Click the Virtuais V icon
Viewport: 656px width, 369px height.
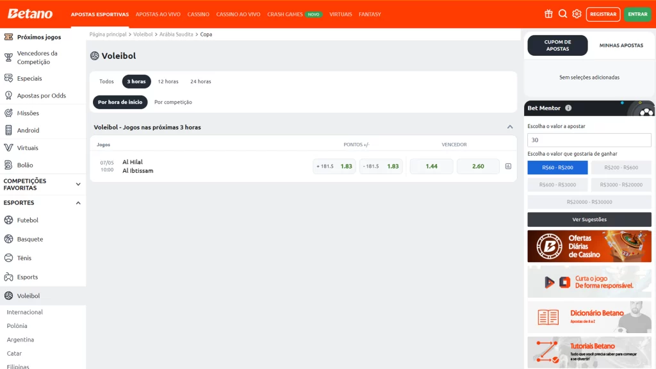pos(8,148)
